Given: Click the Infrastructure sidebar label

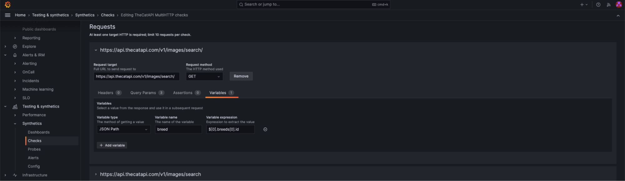Looking at the screenshot, I should pos(35,175).
